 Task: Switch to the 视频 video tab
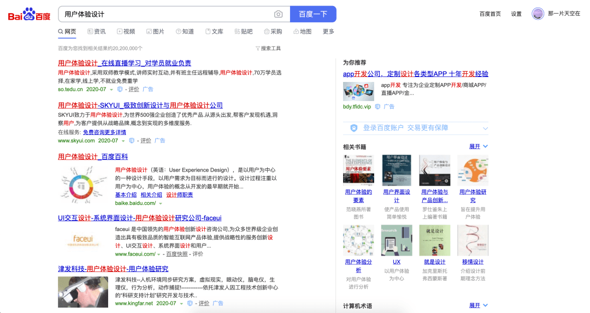[126, 32]
